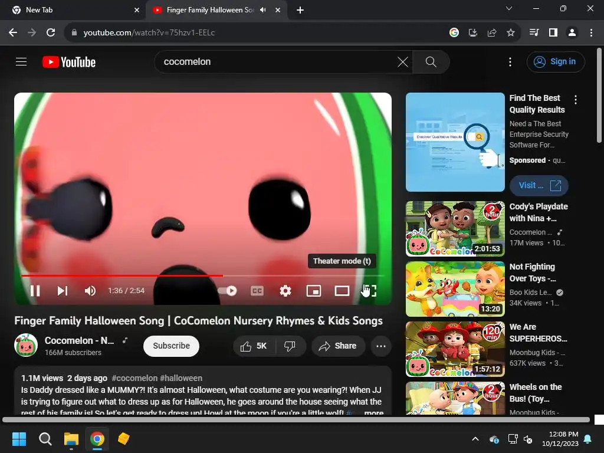Click the #cocomelon hashtag
The height and width of the screenshot is (453, 604).
[x=134, y=378]
